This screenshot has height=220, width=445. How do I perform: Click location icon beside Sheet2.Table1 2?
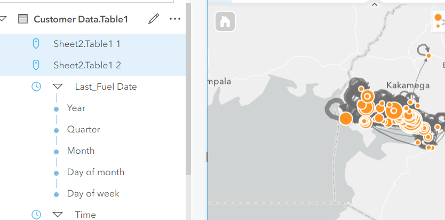pos(36,65)
